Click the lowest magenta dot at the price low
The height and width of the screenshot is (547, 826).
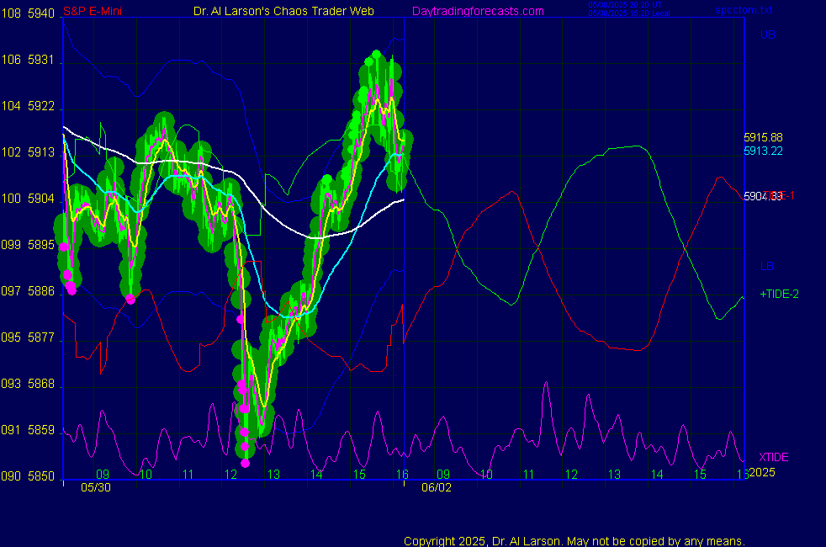(245, 463)
